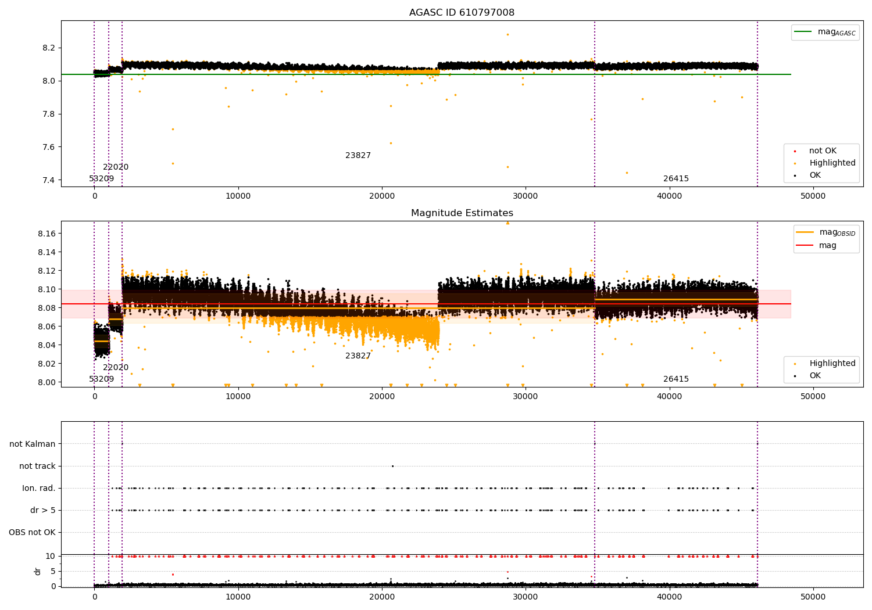The width and height of the screenshot is (872, 610).
Task: Click y-axis tick "7.8" in the top plot
Action: click(49, 114)
